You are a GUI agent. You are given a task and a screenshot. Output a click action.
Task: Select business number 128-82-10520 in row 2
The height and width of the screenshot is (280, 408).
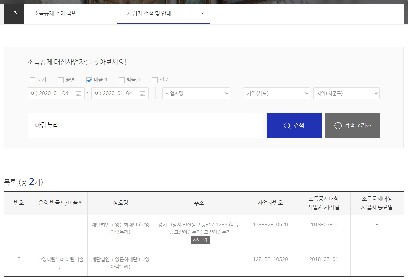coord(270,259)
